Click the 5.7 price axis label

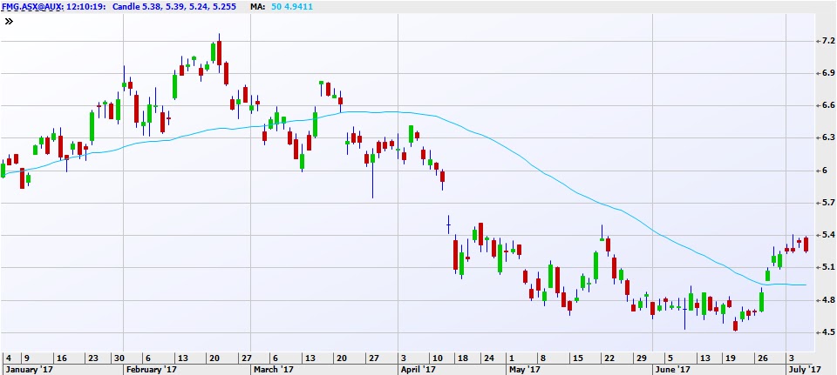coord(828,203)
